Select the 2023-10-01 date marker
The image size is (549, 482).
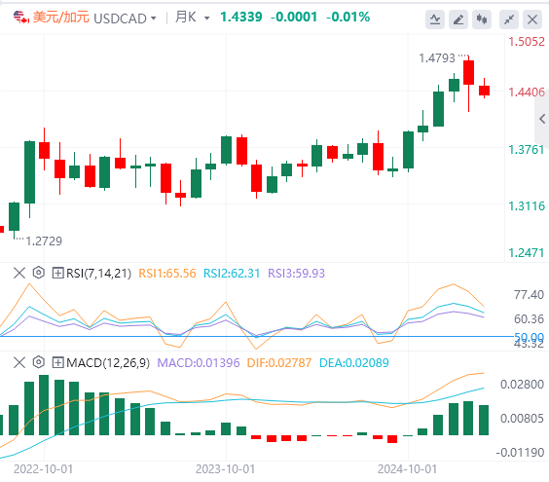[x=225, y=469]
